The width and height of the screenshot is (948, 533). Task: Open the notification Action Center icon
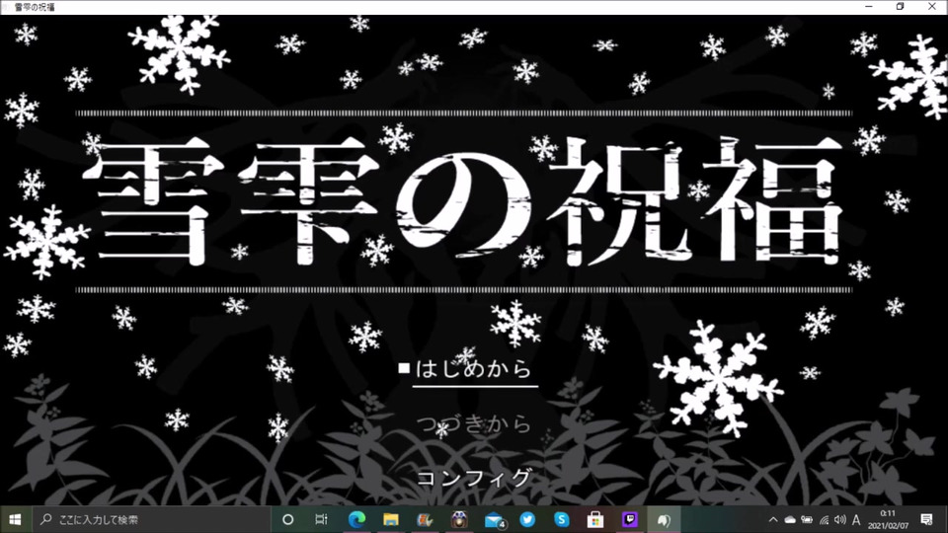[x=926, y=520]
